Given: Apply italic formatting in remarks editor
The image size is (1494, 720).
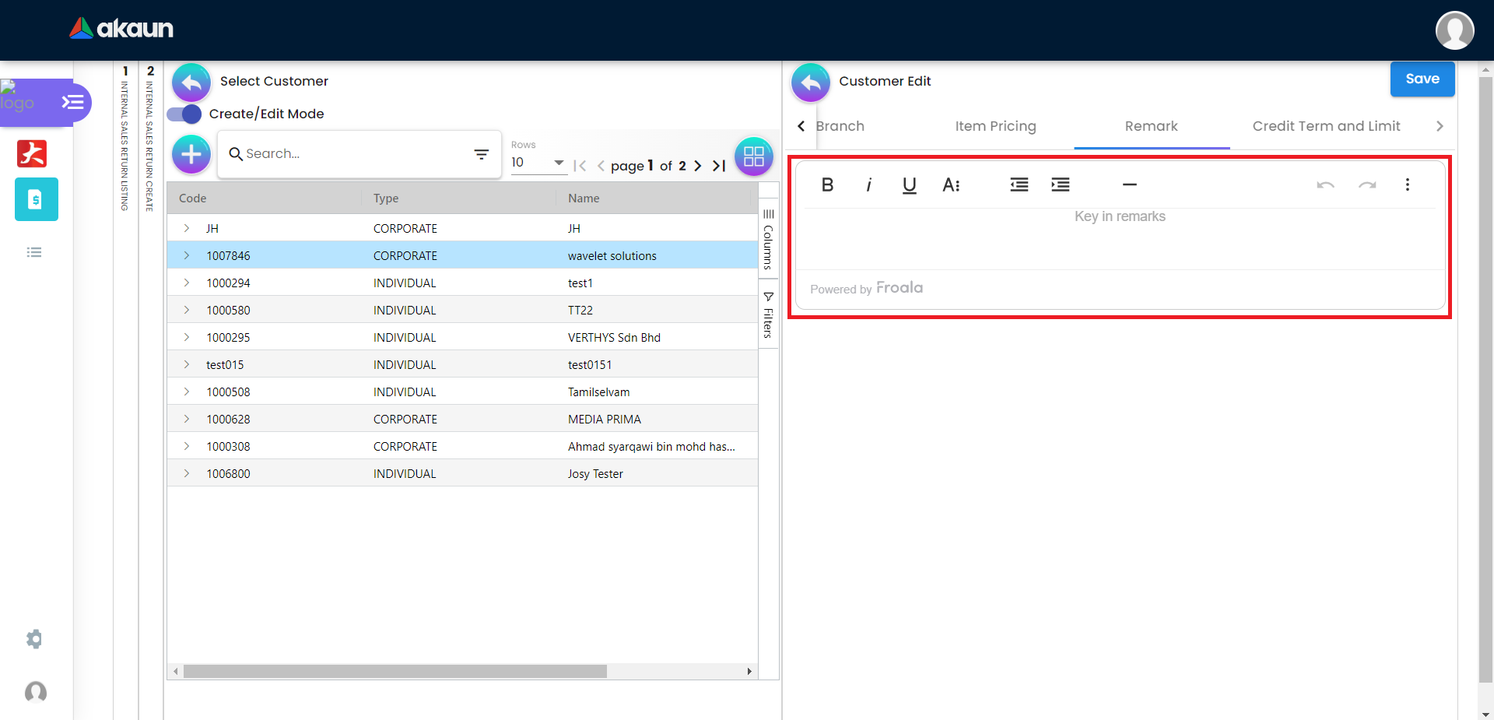Looking at the screenshot, I should coord(868,184).
